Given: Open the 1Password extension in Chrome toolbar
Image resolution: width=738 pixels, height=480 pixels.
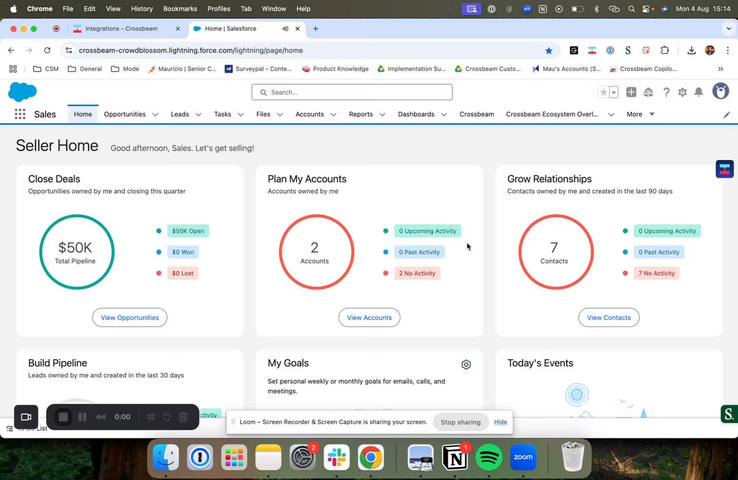Looking at the screenshot, I should click(x=610, y=50).
